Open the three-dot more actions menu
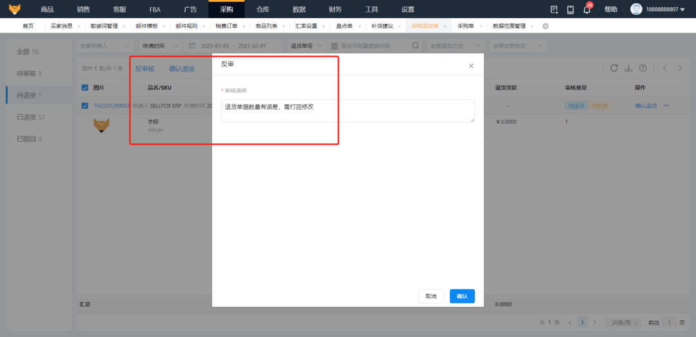 pyautogui.click(x=666, y=106)
